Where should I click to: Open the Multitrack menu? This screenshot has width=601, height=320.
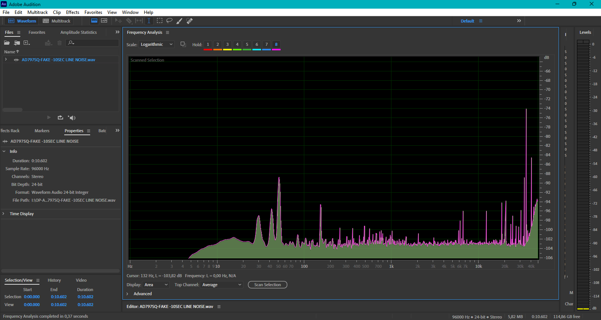(x=38, y=12)
